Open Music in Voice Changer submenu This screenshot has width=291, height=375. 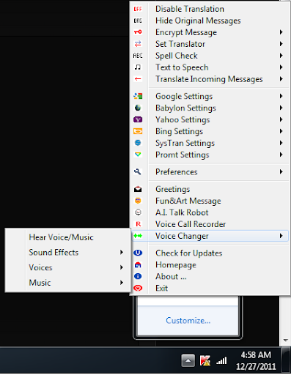(67, 283)
